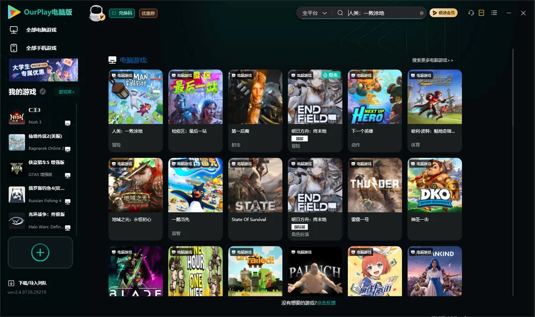Click the yellow mini-window mode icon
The width and height of the screenshot is (535, 317).
pos(481,13)
